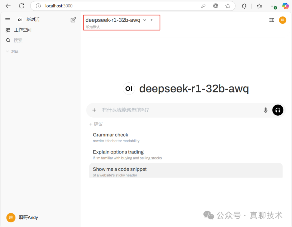Open the favorites list icon
The image size is (292, 227).
click(259, 6)
